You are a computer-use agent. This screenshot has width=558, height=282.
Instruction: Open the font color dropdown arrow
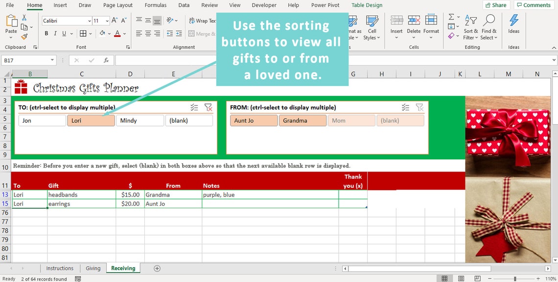tap(124, 33)
